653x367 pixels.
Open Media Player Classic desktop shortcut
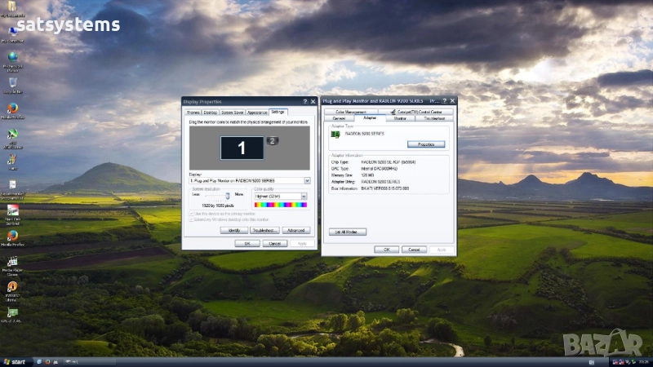pyautogui.click(x=12, y=263)
